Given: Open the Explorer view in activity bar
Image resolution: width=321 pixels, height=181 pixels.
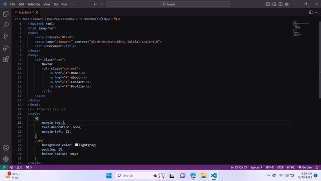Looking at the screenshot, I should 6,14.
